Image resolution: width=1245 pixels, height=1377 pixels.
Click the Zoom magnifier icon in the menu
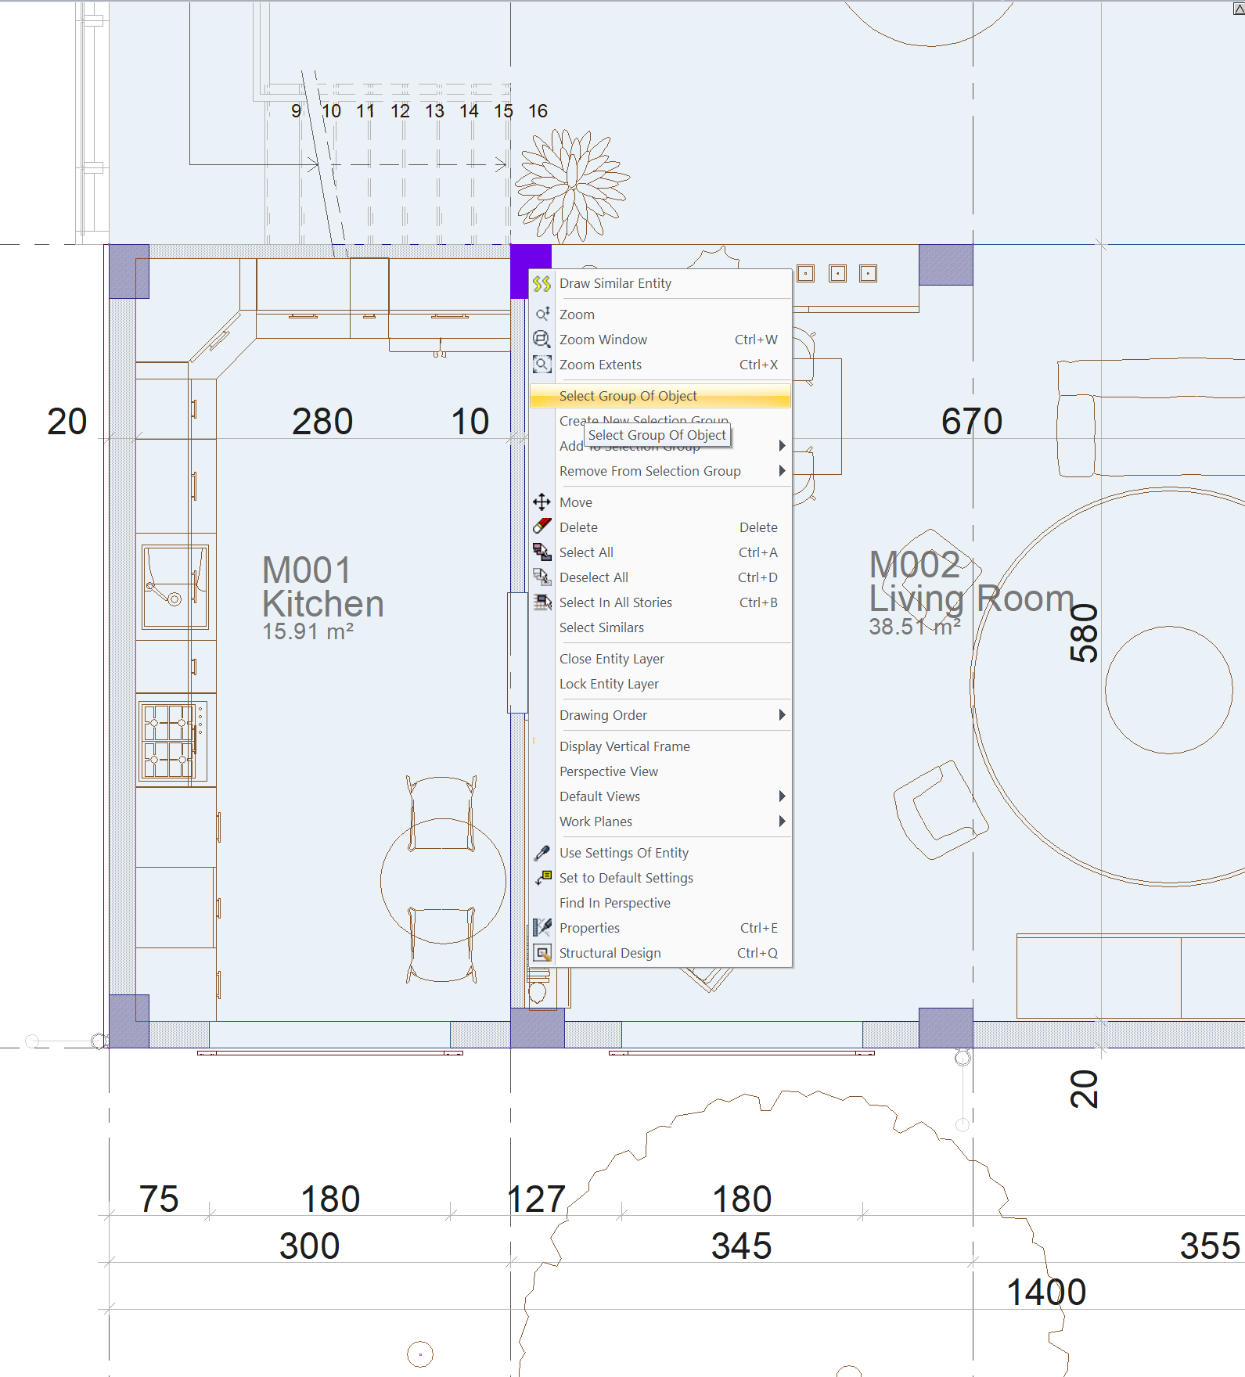pos(542,315)
